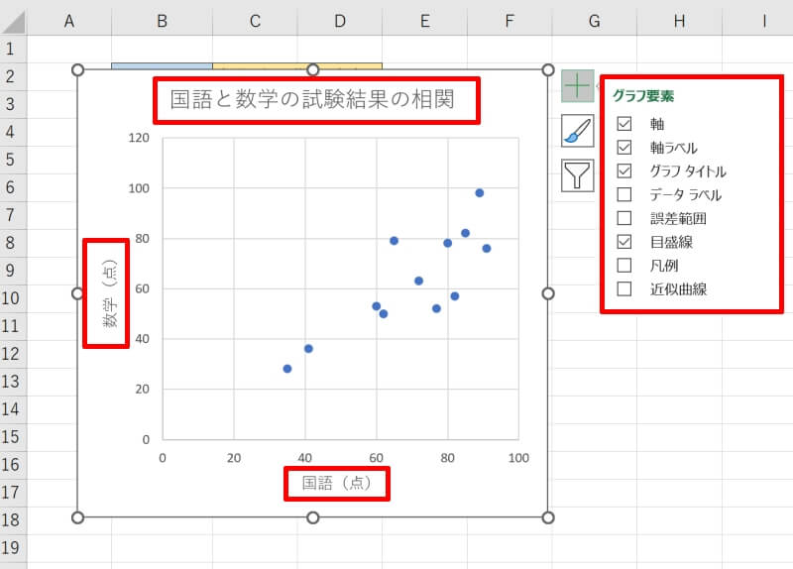
Task: Click the left-middle chart resize handle
Action: [77, 293]
